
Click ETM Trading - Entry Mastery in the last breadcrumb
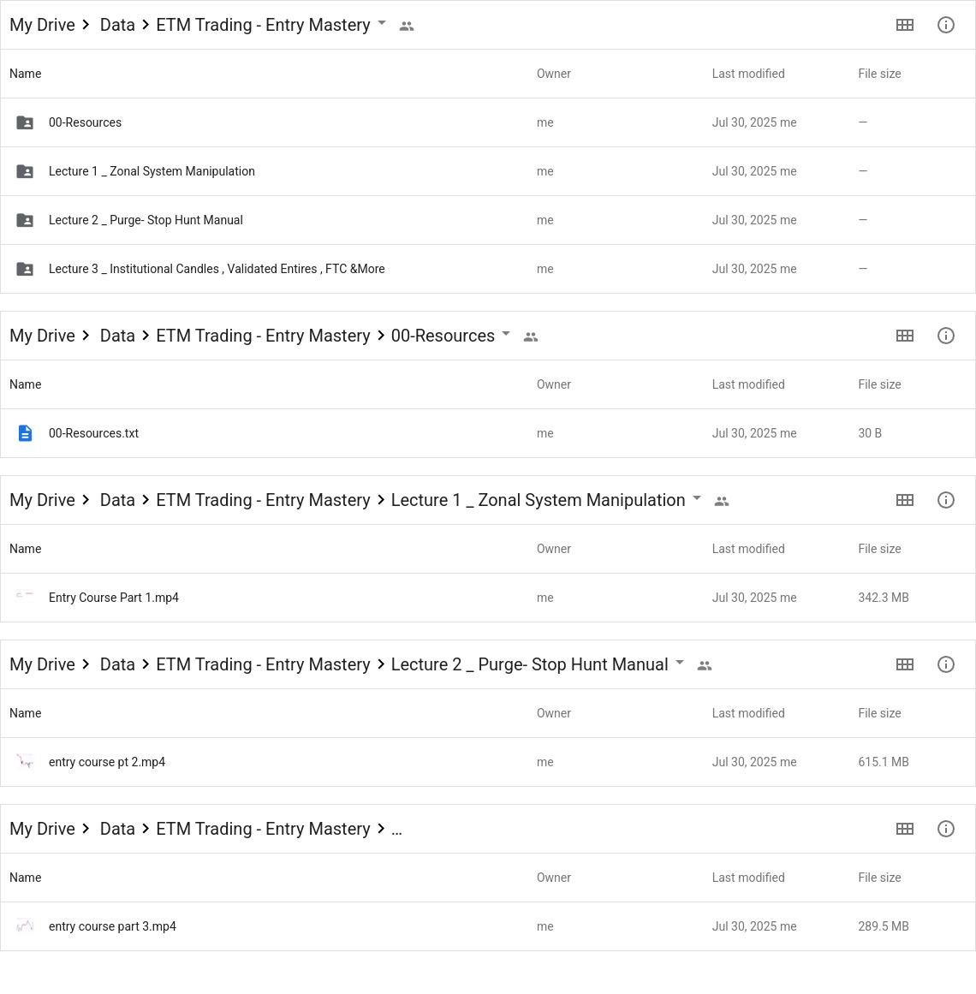263,829
